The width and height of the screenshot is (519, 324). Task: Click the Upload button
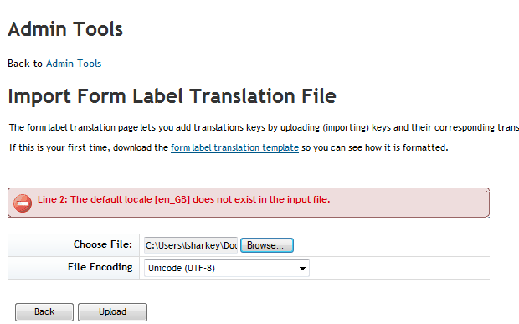[x=112, y=311]
